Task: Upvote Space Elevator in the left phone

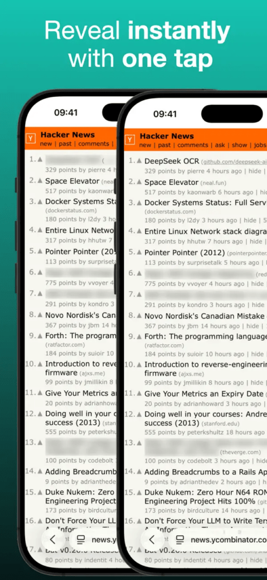Action: coord(40,181)
